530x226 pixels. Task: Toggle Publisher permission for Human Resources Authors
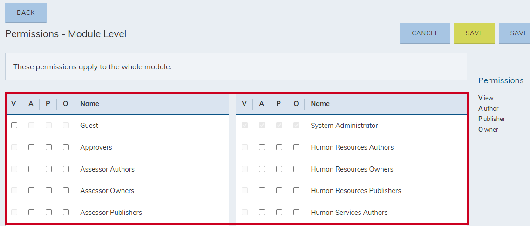pyautogui.click(x=279, y=147)
